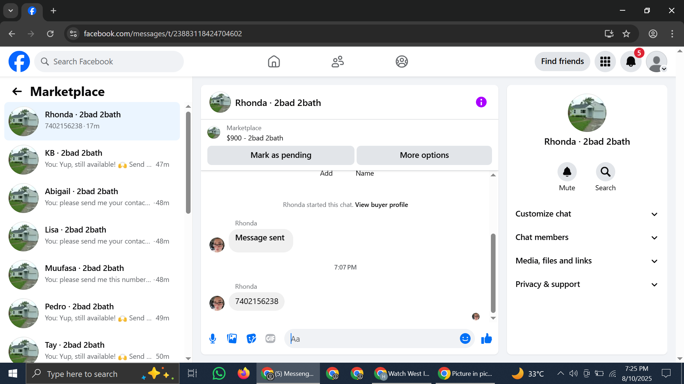Expand Media, files and links

(587, 261)
